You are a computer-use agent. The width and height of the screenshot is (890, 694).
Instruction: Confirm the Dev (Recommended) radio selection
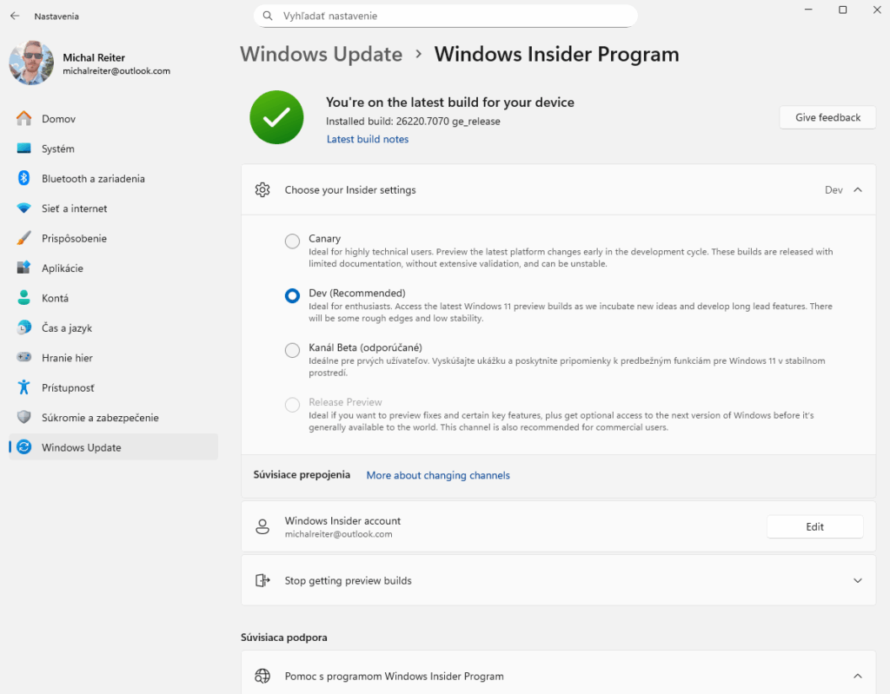292,295
